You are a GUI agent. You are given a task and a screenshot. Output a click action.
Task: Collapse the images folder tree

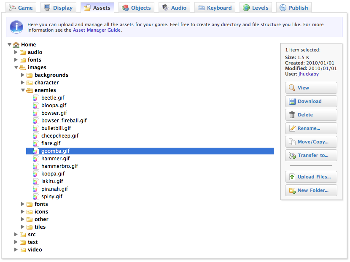16,68
